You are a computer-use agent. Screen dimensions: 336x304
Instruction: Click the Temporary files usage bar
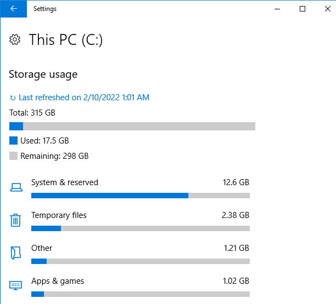tap(141, 228)
